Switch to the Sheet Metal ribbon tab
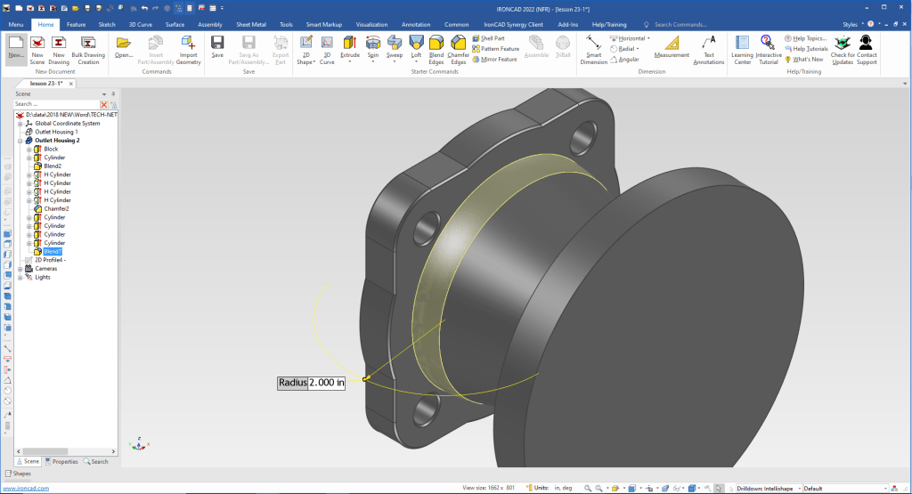The width and height of the screenshot is (912, 494). 249,25
